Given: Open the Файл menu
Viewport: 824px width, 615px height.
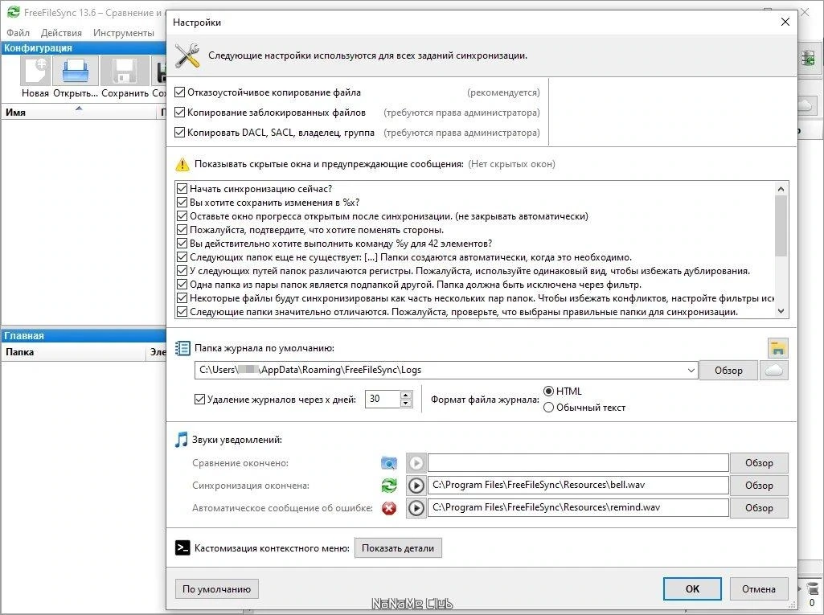Looking at the screenshot, I should pyautogui.click(x=18, y=33).
